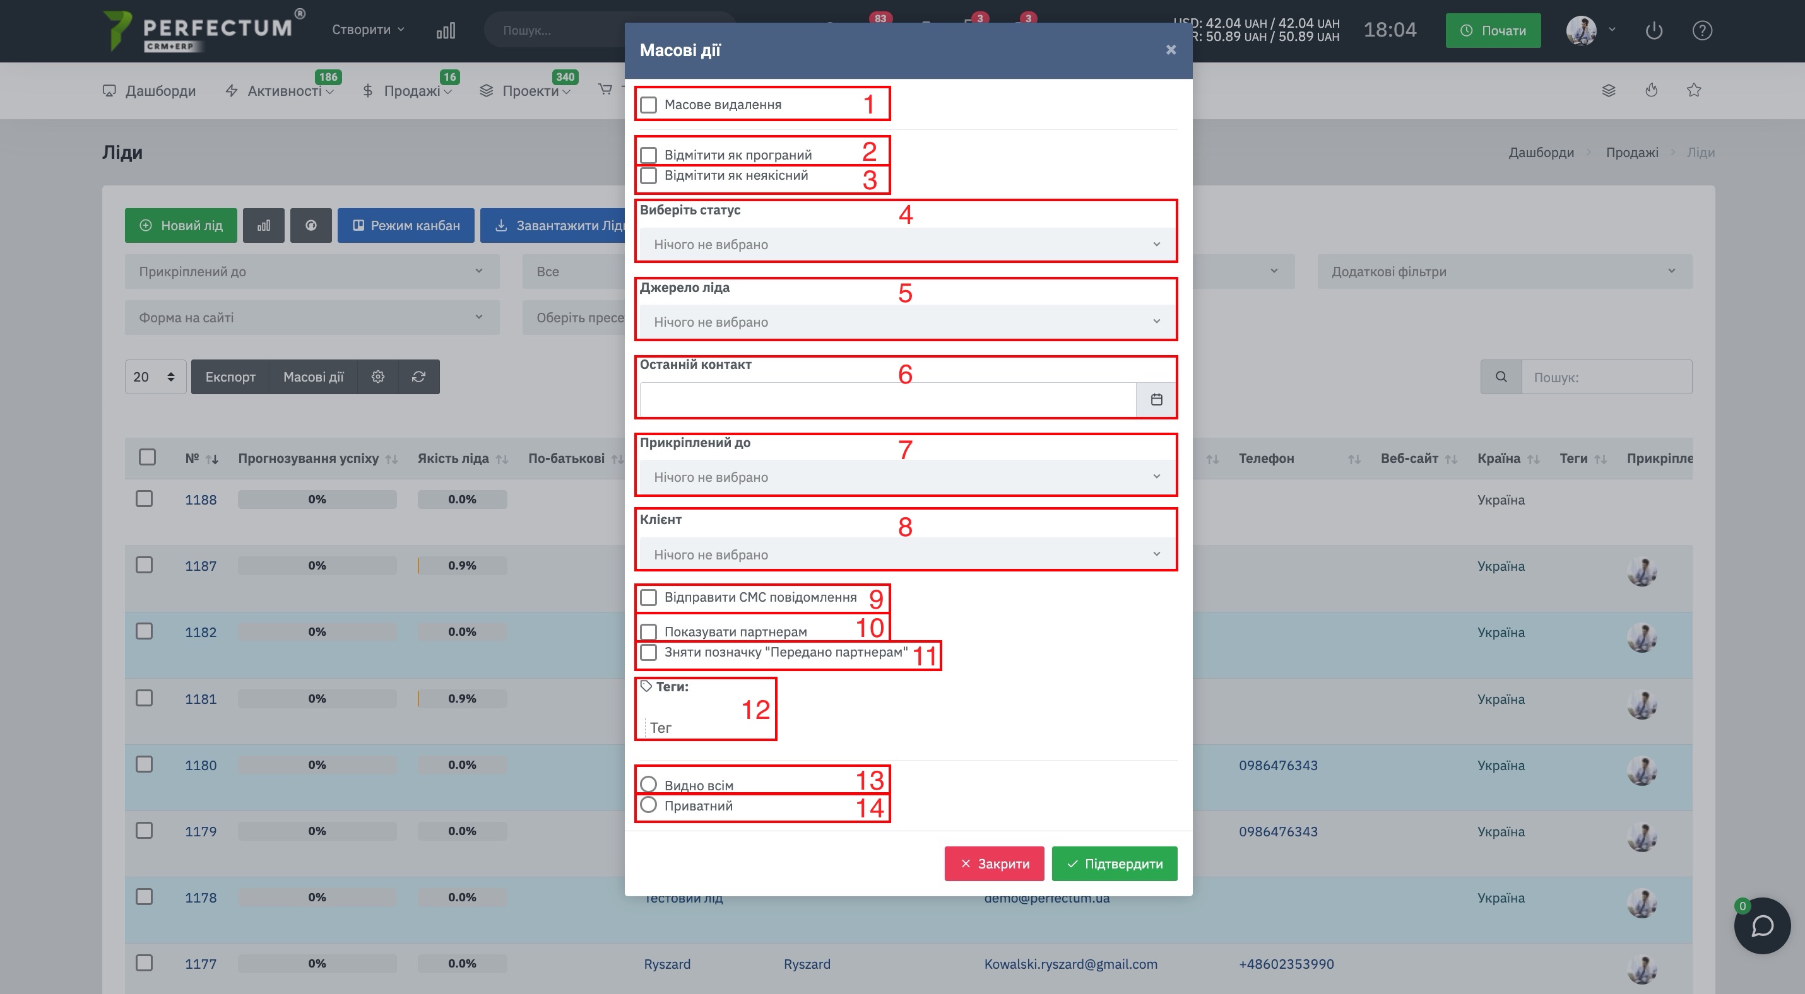Screen dimensions: 1805x994
Task: Click the power logout icon
Action: coord(1654,31)
